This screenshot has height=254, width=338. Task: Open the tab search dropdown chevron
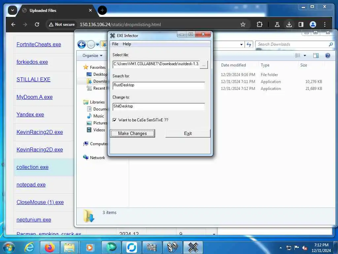coord(13,10)
